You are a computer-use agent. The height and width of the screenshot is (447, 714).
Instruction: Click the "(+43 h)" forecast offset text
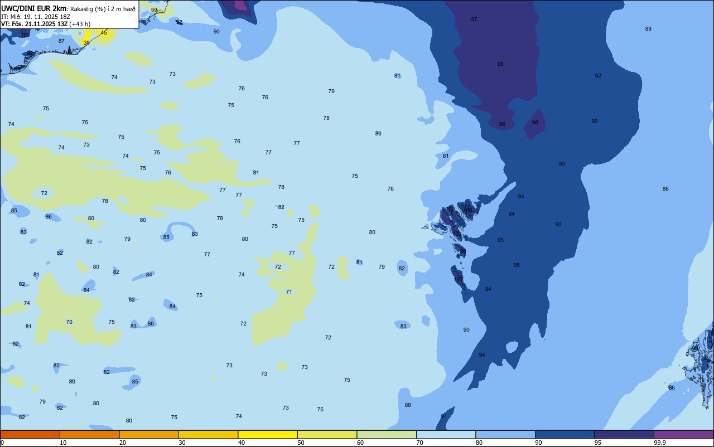[x=80, y=24]
